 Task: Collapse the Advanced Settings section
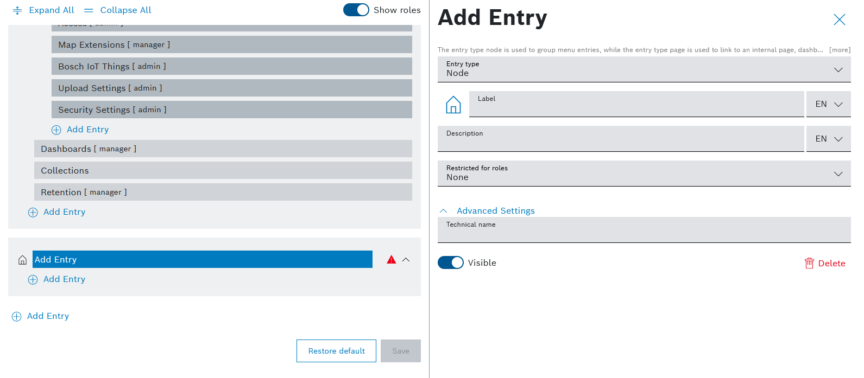click(x=444, y=211)
